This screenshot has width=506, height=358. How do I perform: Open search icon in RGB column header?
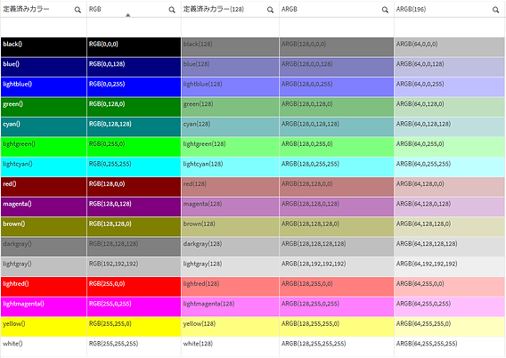[x=172, y=10]
